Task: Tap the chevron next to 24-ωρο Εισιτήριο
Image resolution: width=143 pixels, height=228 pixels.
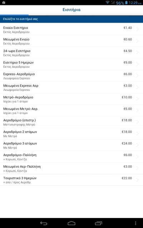Action: [137, 52]
